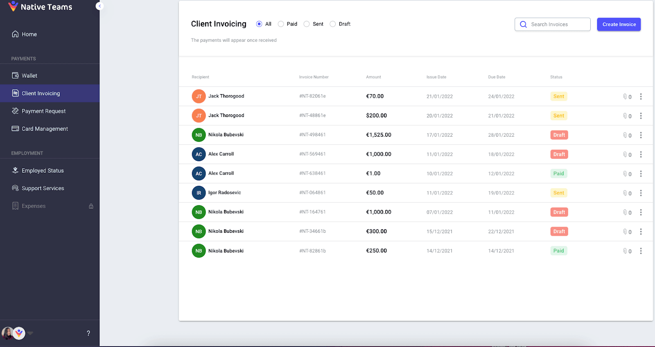Click the amount $200.00
The image size is (655, 347).
click(376, 115)
